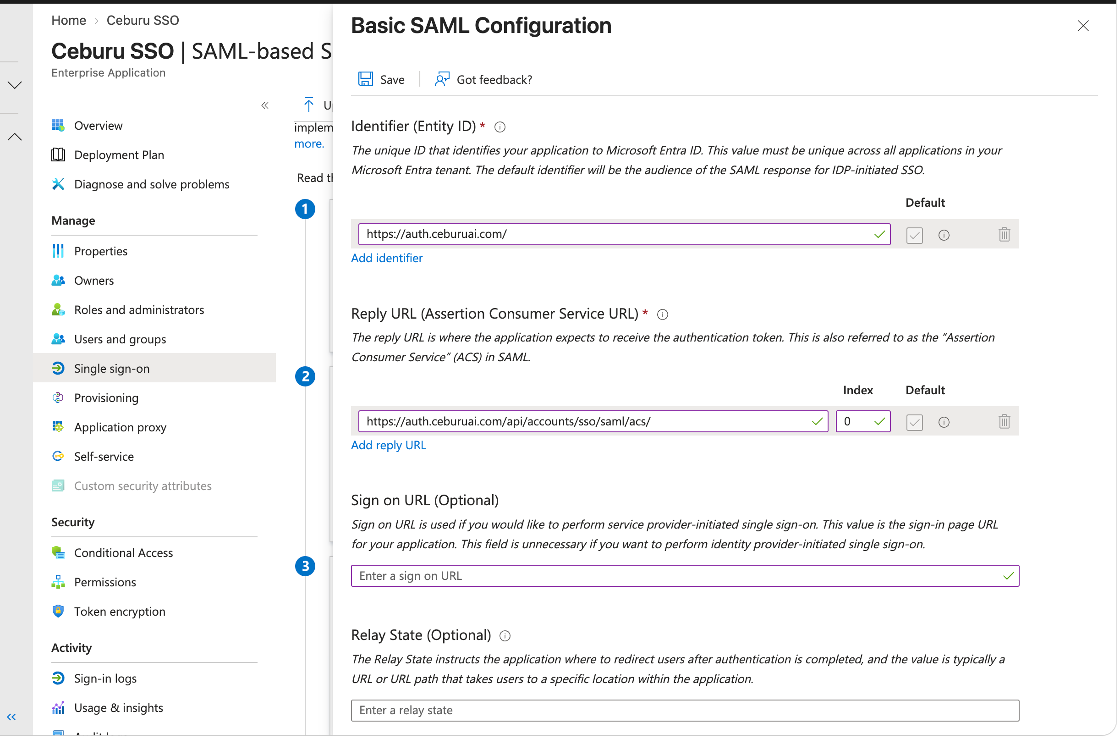1120x739 pixels.
Task: Click the Self-service icon
Action: click(58, 457)
